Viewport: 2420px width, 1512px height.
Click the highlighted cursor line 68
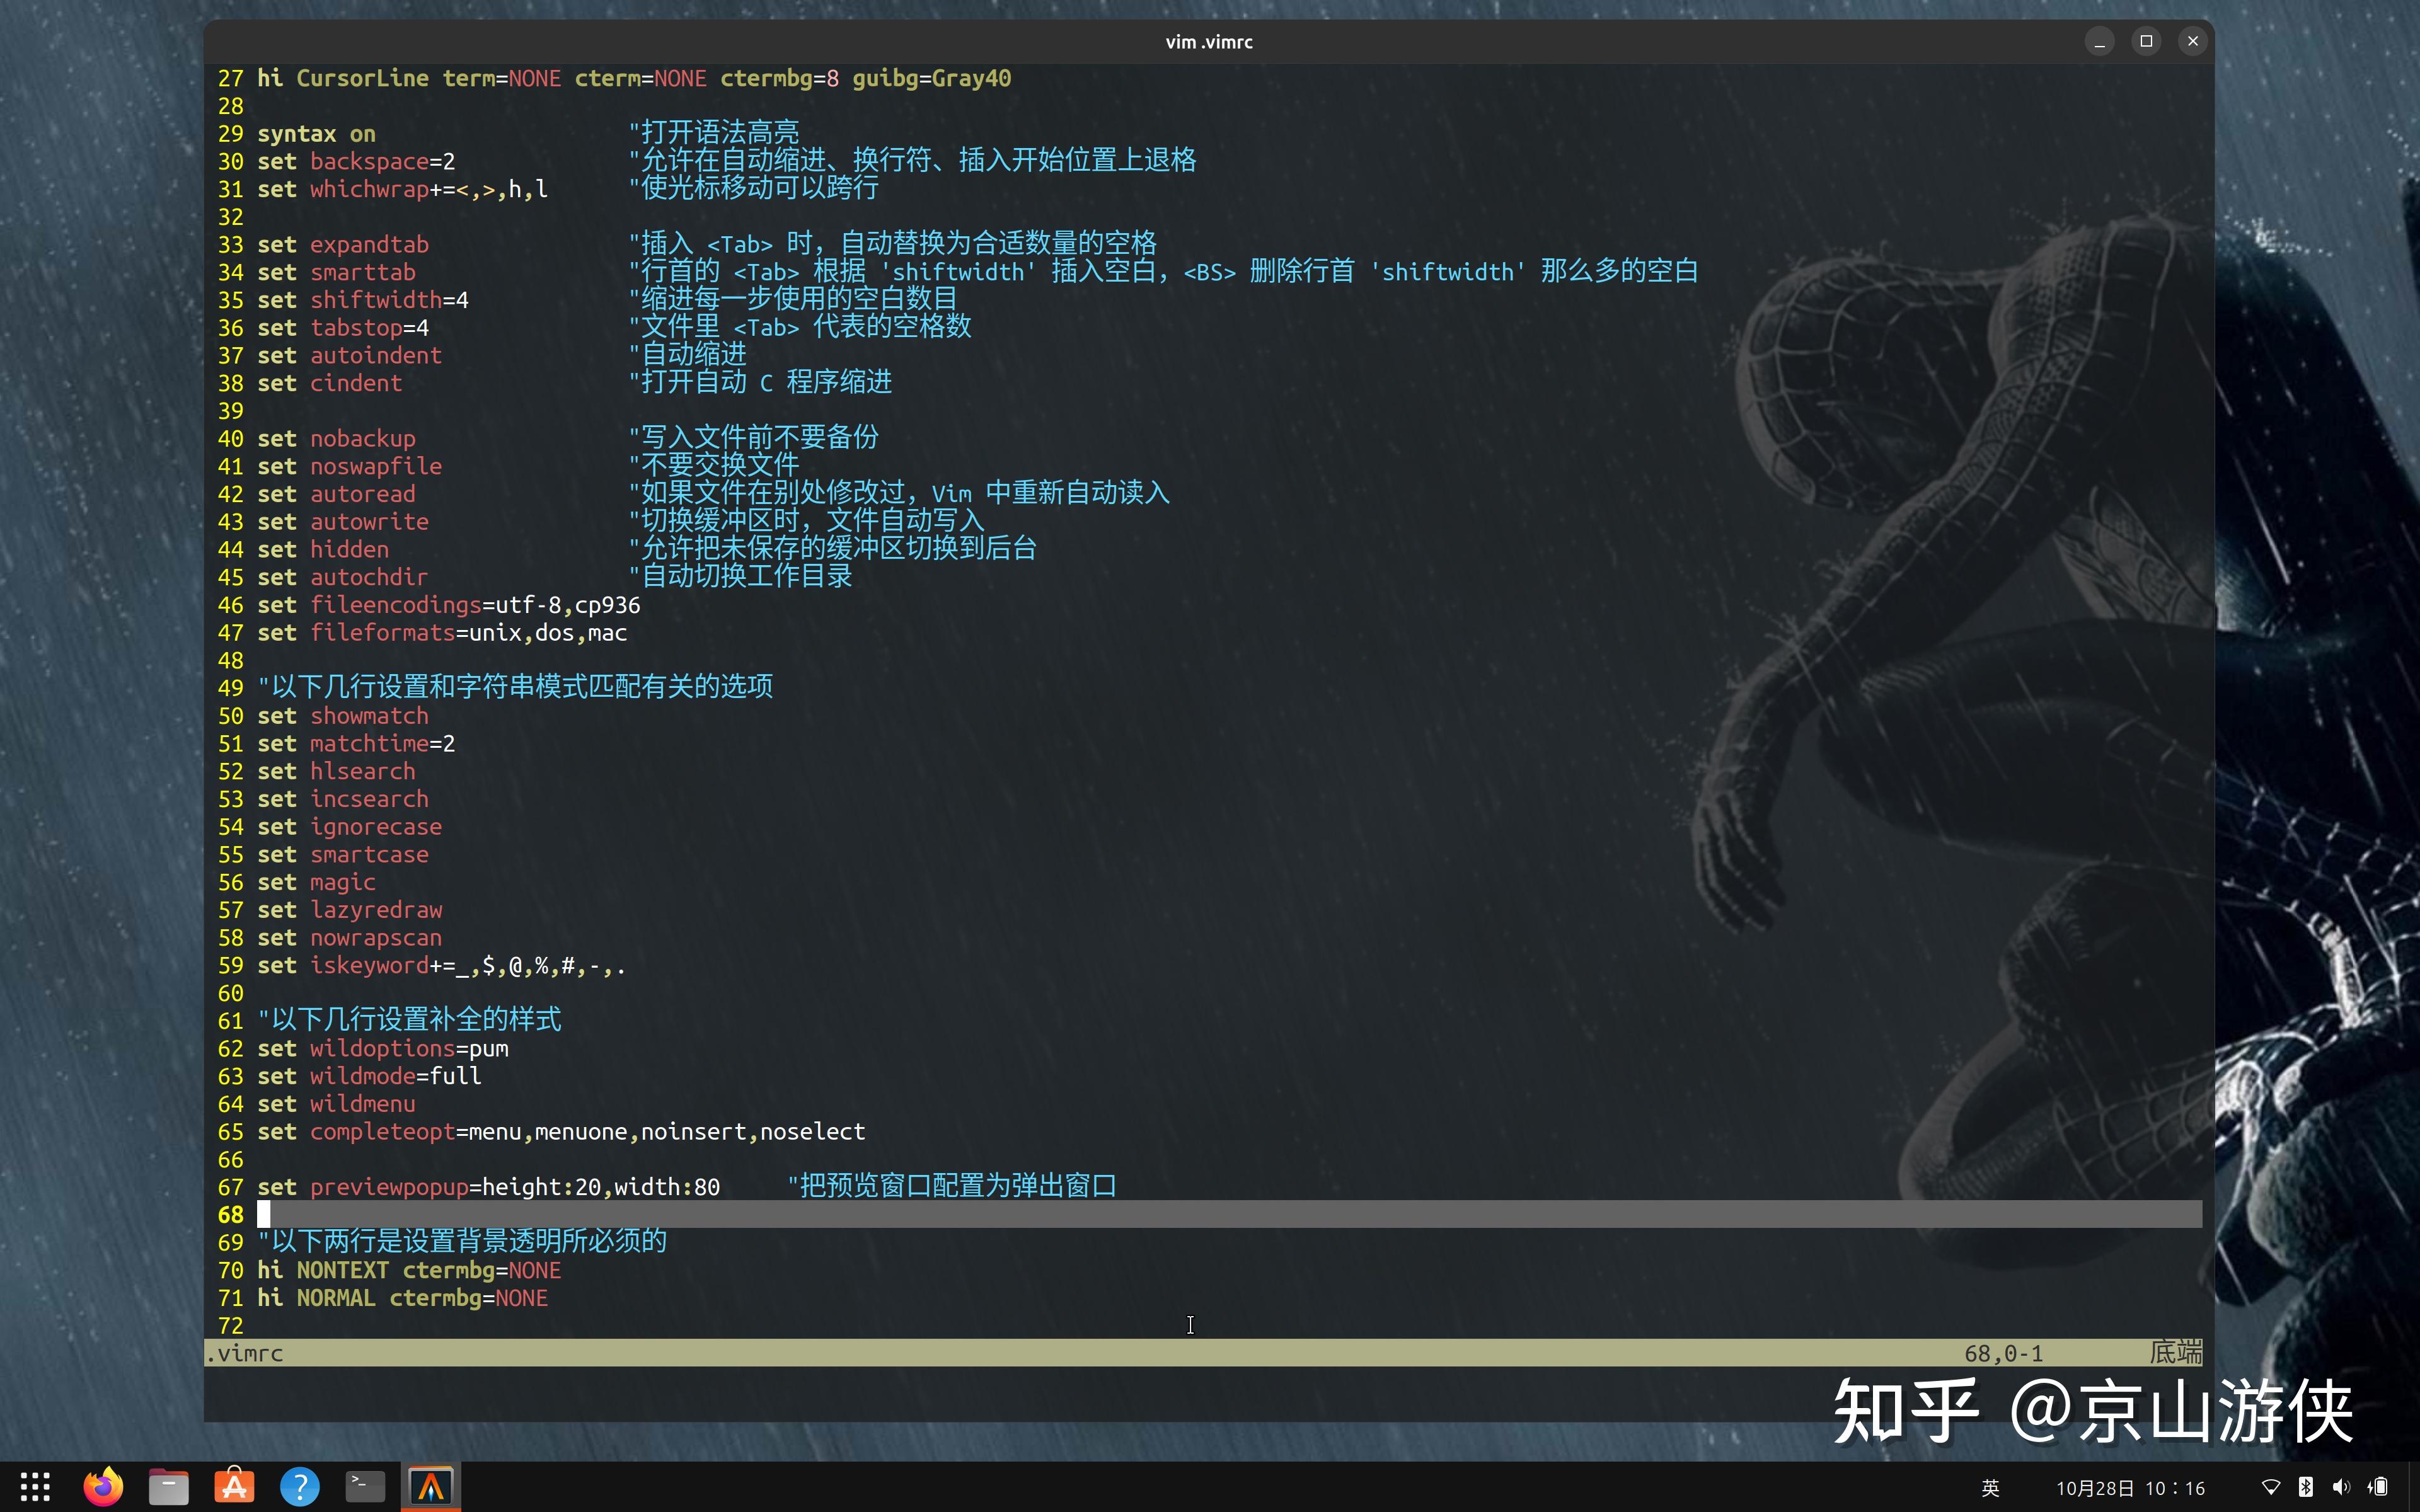pyautogui.click(x=700, y=1214)
